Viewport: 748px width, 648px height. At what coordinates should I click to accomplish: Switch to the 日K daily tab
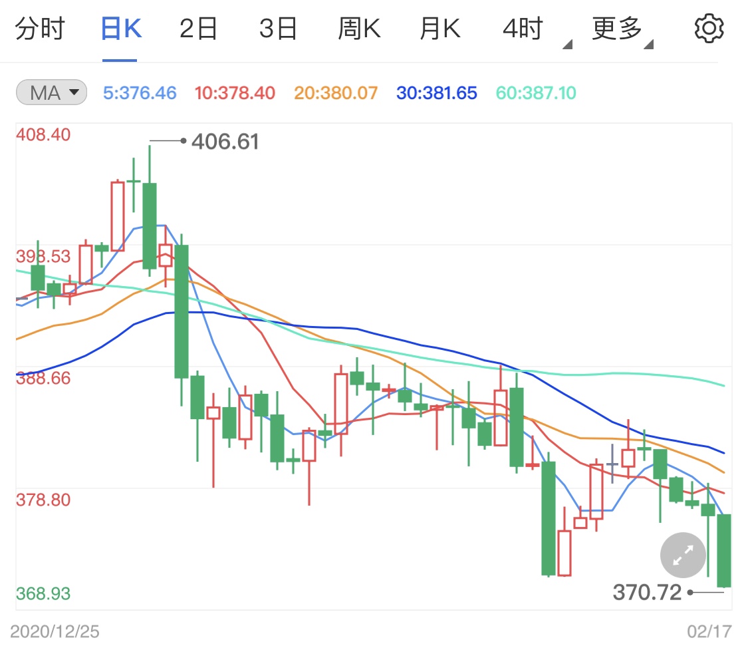pos(120,27)
